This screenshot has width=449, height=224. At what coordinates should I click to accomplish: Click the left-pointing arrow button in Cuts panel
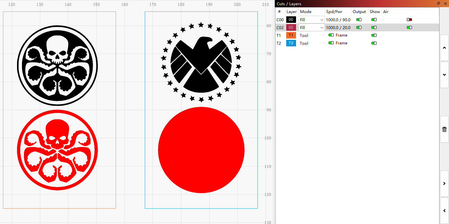[x=444, y=211]
